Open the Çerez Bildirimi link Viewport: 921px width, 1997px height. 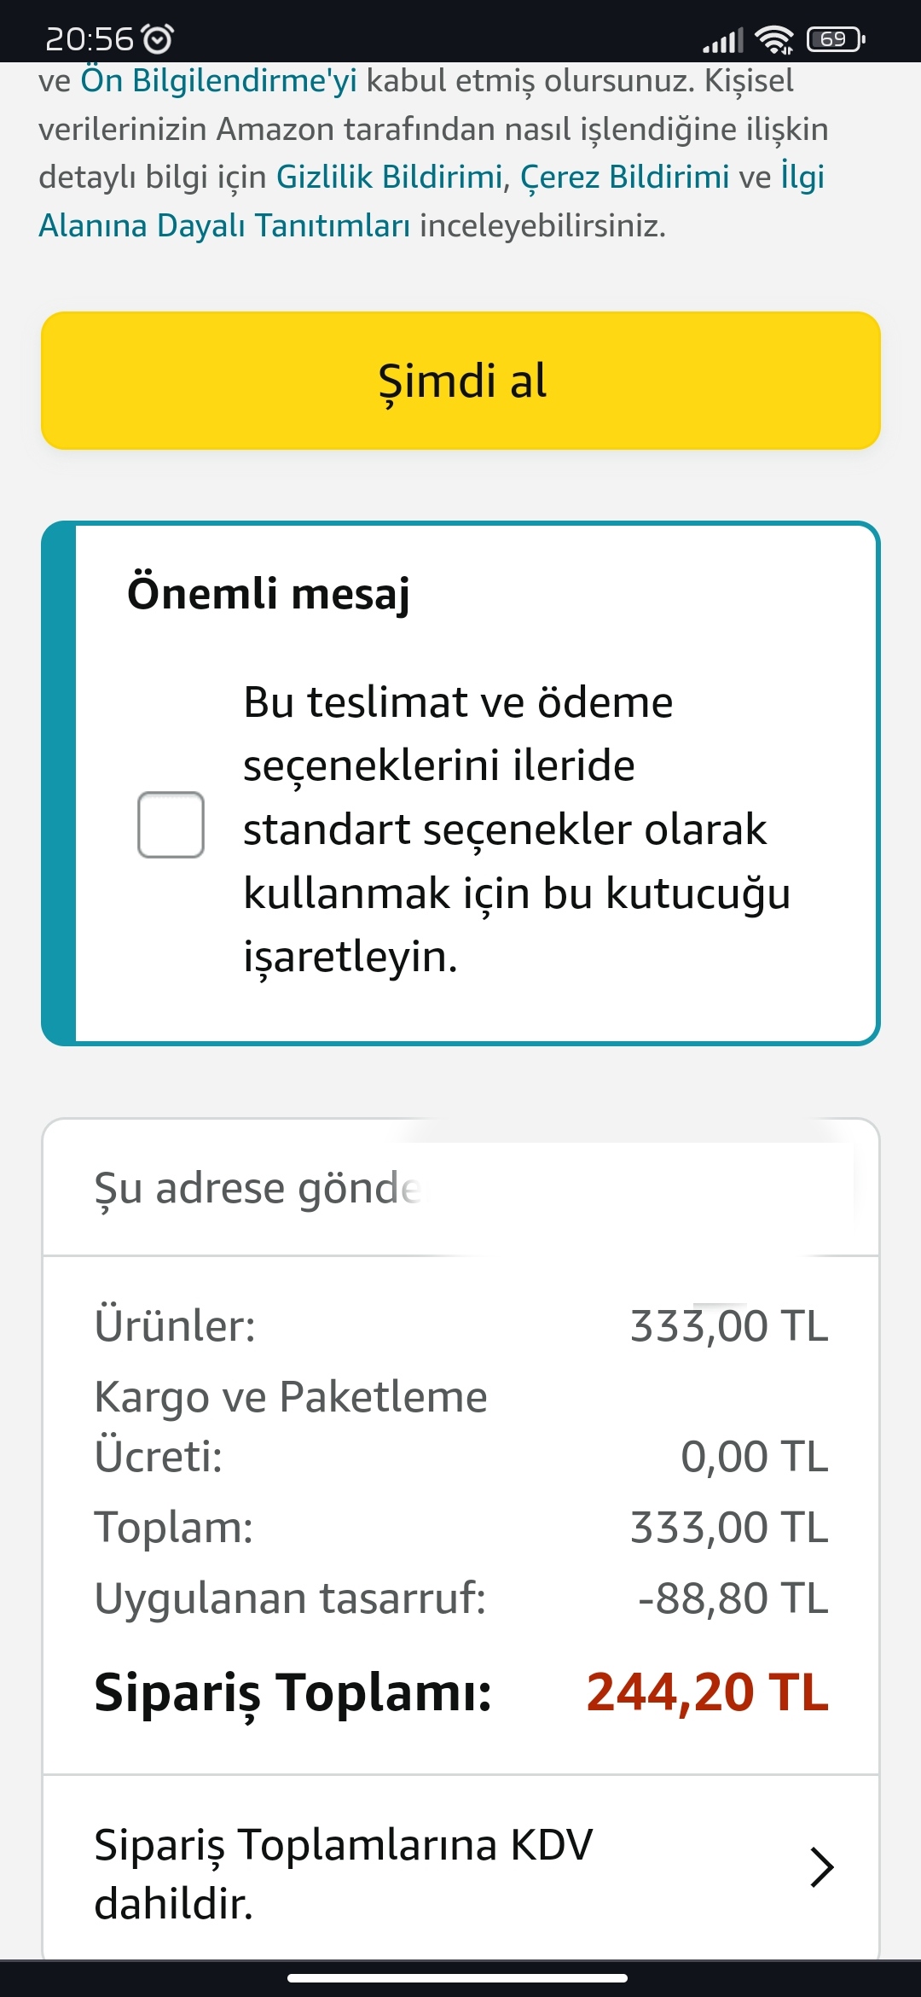click(624, 177)
